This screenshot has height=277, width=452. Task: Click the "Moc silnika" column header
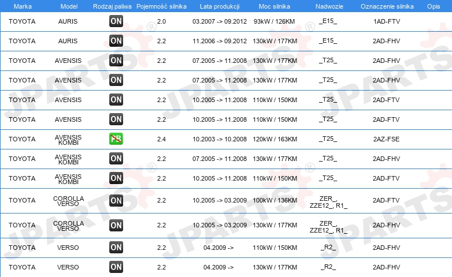click(275, 6)
